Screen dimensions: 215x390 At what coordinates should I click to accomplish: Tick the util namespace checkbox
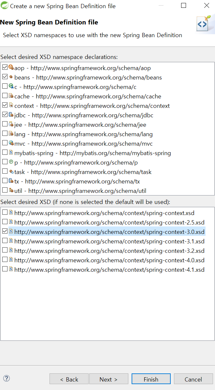(5, 190)
